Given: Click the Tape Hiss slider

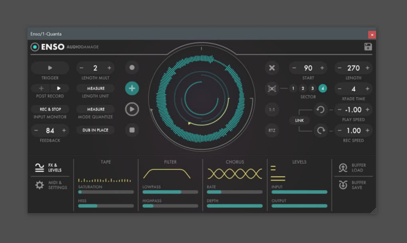Looking at the screenshot, I should point(106,206).
